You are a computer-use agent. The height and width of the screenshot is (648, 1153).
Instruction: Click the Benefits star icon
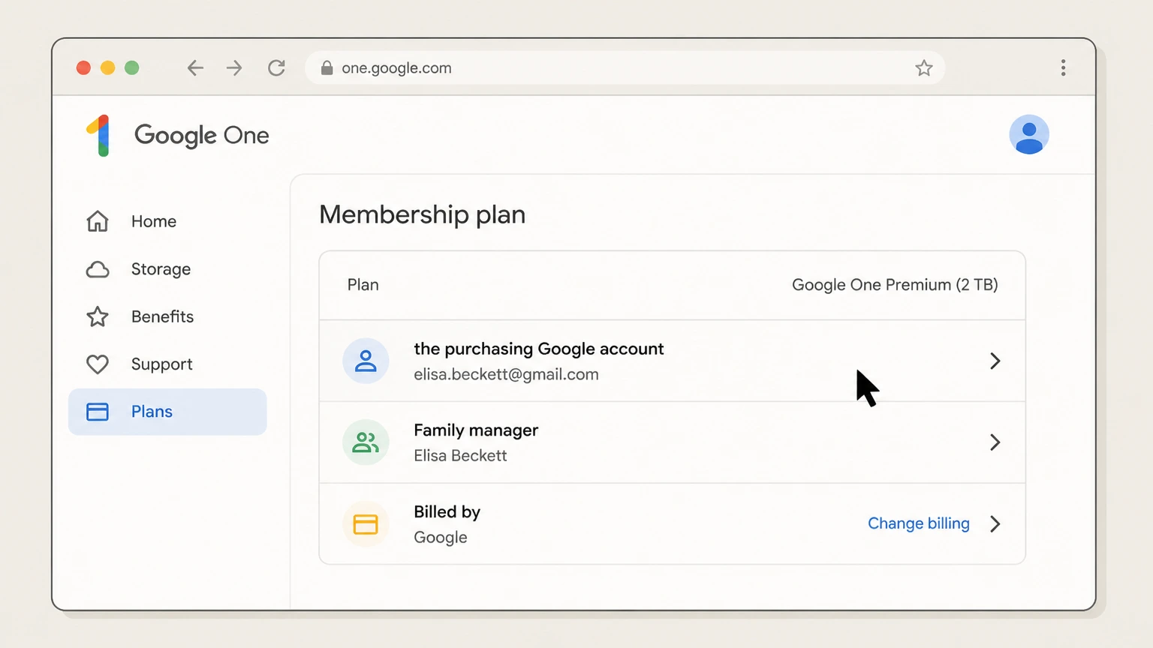98,316
